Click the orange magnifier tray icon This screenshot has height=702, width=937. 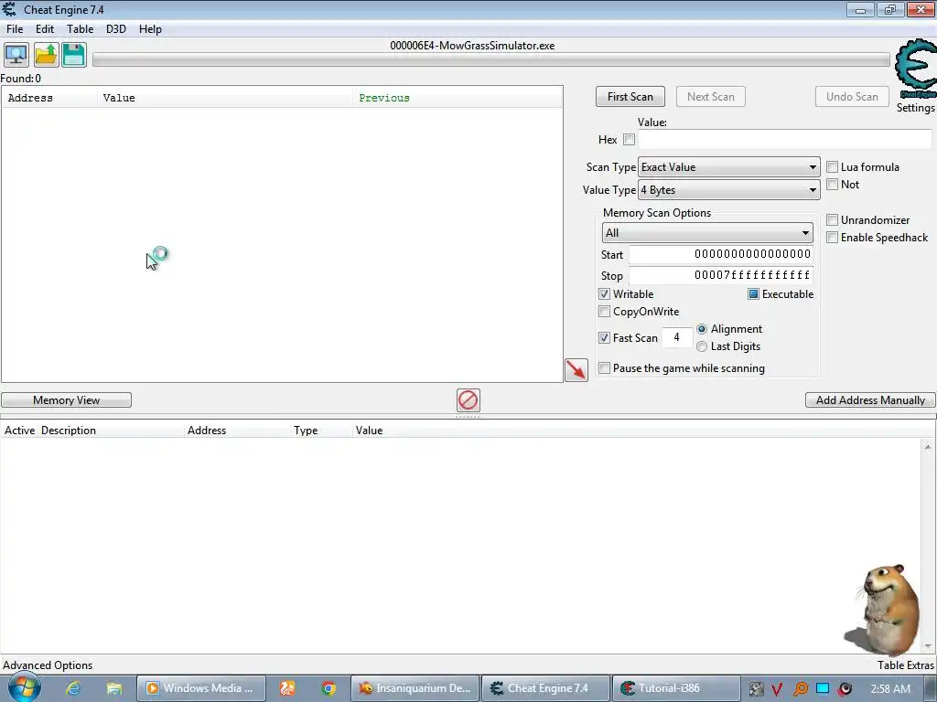[x=800, y=689]
